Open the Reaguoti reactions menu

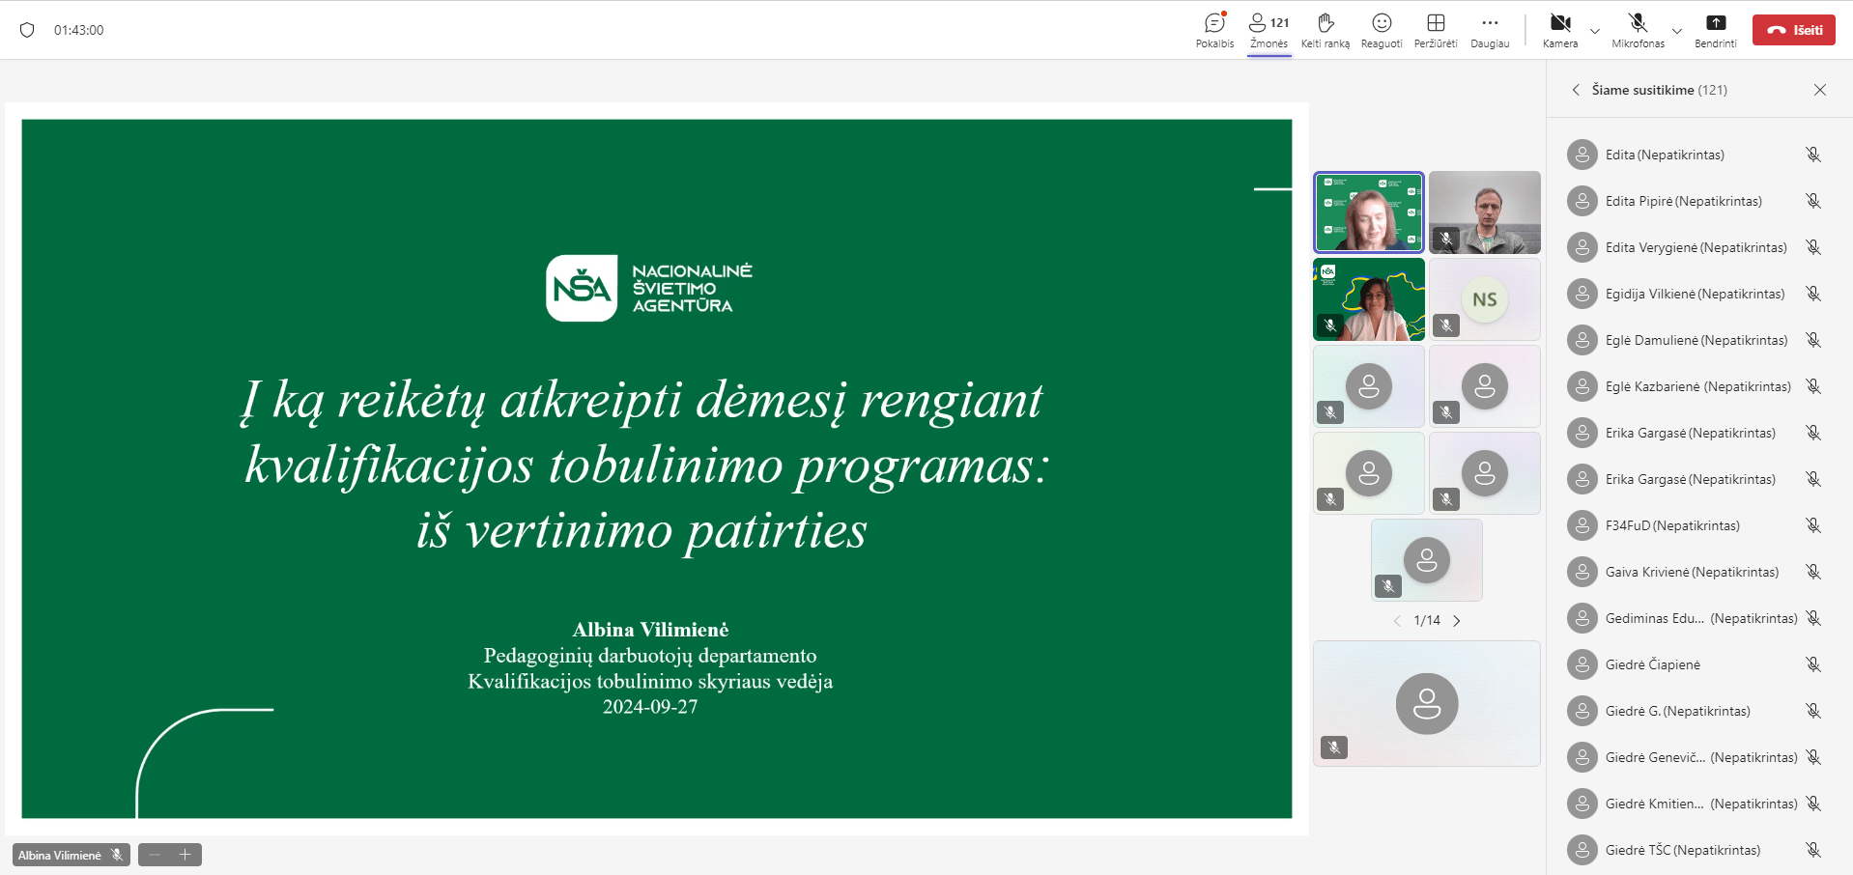(1381, 29)
